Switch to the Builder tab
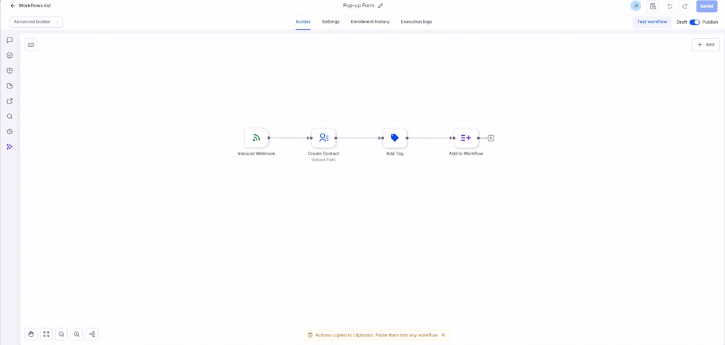 pos(303,22)
